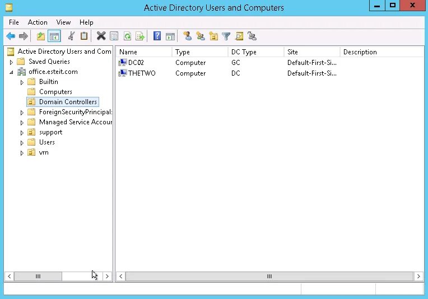Minimize the Active Directory Users and Computers window
428x299 pixels.
(x=377, y=6)
